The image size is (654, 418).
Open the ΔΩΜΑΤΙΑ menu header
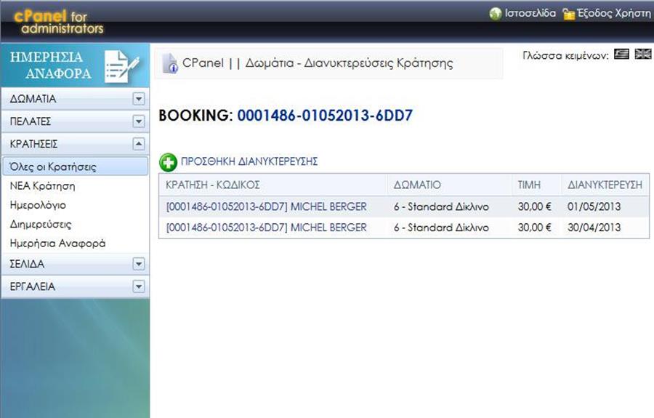pos(75,99)
